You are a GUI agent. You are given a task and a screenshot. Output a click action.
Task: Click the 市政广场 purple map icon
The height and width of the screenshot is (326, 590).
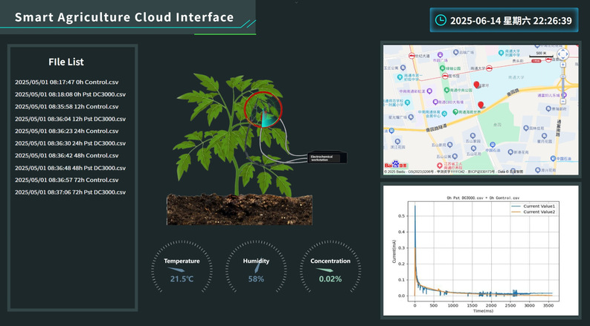(x=440, y=55)
